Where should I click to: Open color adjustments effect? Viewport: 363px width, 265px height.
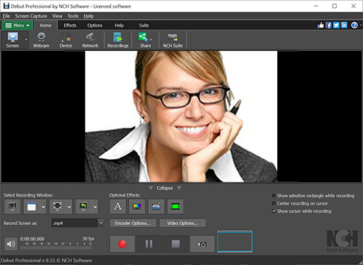(x=137, y=206)
